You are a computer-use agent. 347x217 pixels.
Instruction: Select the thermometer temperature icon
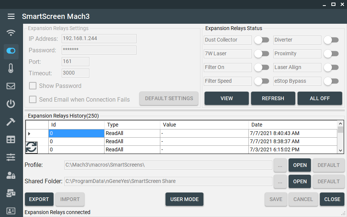tap(11, 68)
